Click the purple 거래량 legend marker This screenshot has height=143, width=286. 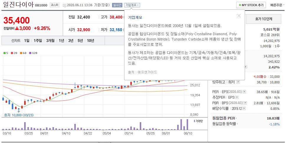click(x=194, y=121)
